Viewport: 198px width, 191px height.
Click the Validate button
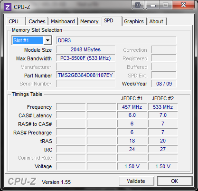pos(136,181)
